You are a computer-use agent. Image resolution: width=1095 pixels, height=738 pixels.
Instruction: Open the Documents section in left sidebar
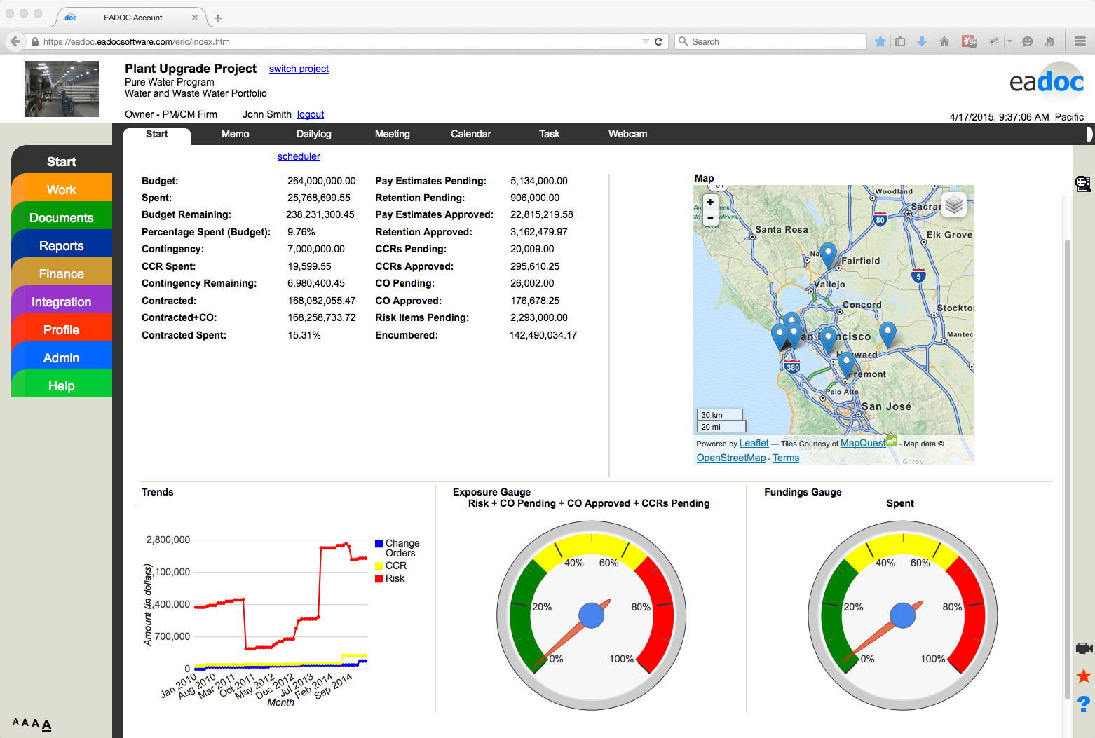click(x=62, y=217)
